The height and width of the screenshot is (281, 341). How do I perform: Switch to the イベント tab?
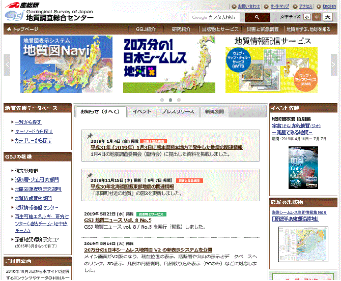(x=141, y=112)
